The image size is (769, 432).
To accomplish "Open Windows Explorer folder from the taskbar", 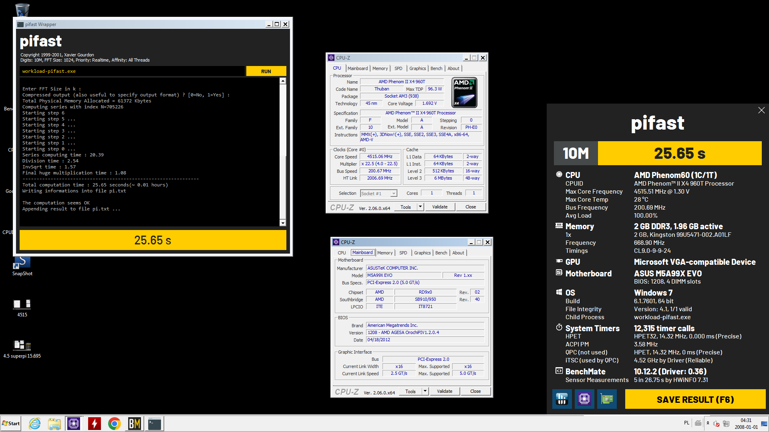I will [x=54, y=424].
